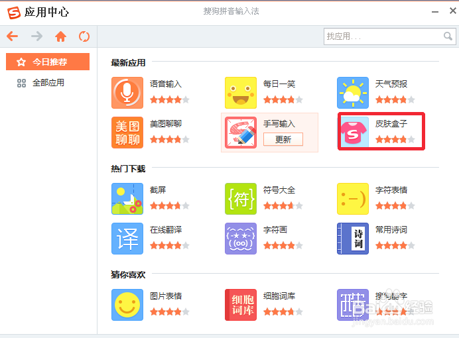Open the 常用诗词 poetry book icon
The width and height of the screenshot is (459, 338).
(x=353, y=239)
